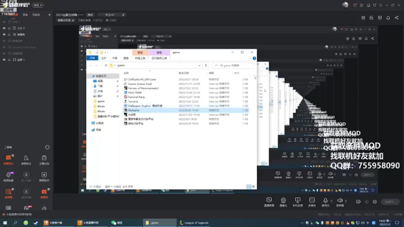Open the microphone options arrow
This screenshot has height=227, width=404.
(x=331, y=201)
